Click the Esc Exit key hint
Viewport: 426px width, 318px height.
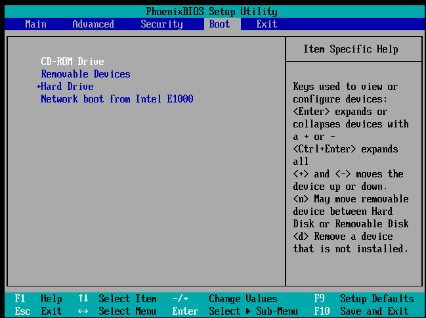(38, 311)
